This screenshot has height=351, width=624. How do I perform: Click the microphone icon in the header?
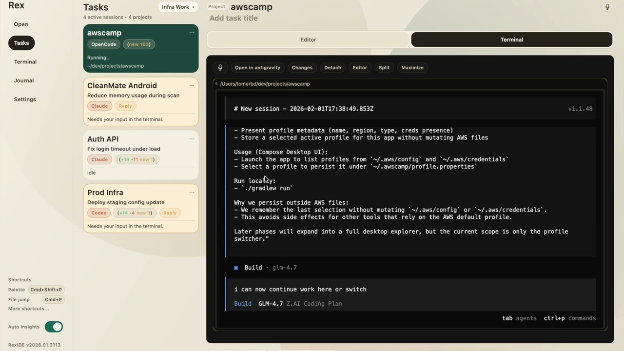(x=607, y=7)
